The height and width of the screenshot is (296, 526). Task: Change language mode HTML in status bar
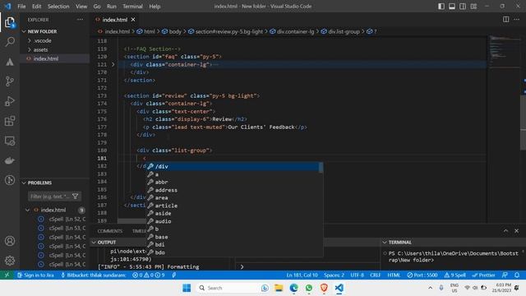click(394, 275)
